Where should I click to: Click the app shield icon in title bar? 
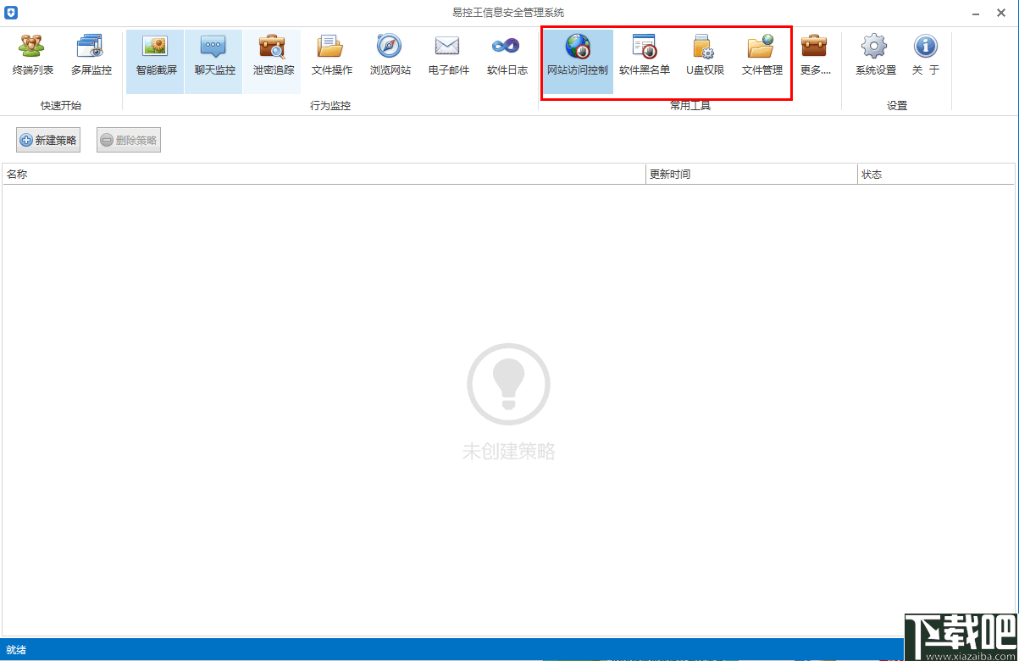[11, 12]
